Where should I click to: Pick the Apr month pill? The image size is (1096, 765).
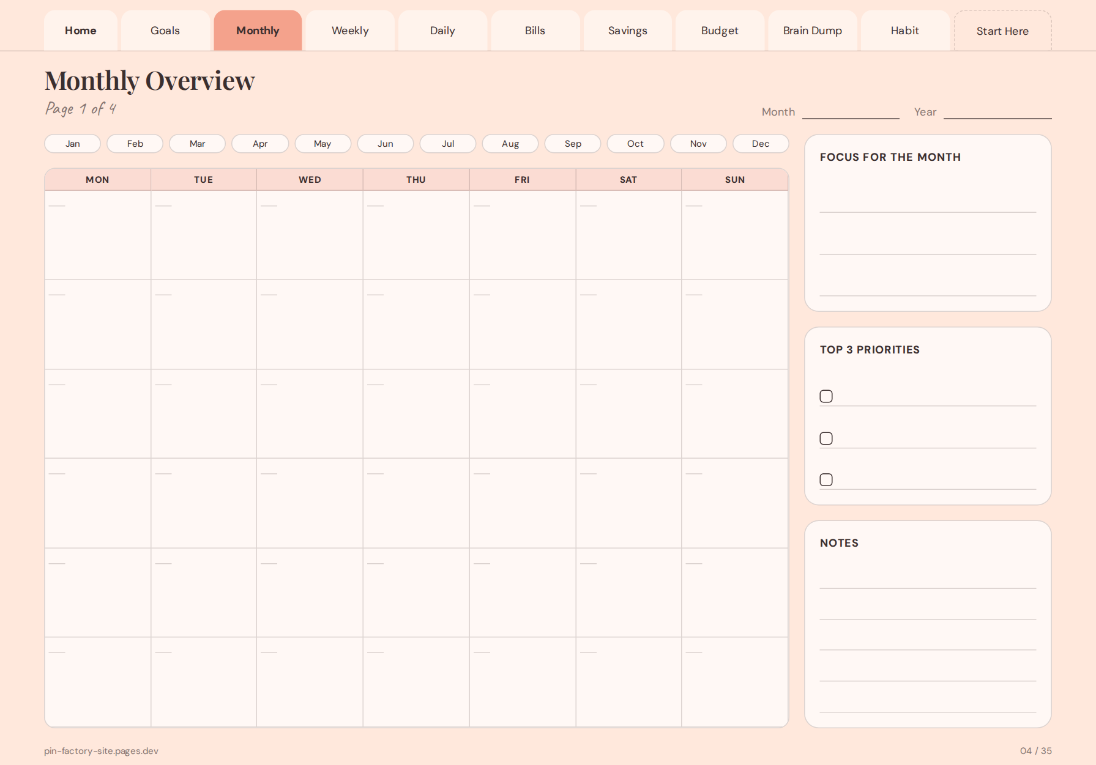click(260, 144)
